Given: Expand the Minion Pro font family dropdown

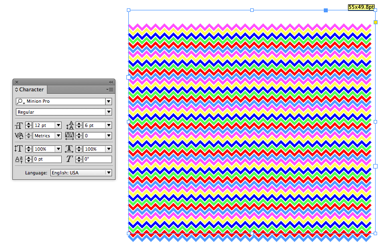Looking at the screenshot, I should point(109,101).
